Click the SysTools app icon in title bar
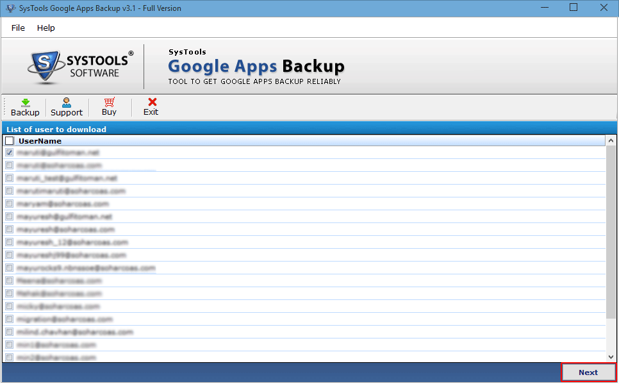This screenshot has width=619, height=384. [x=11, y=8]
